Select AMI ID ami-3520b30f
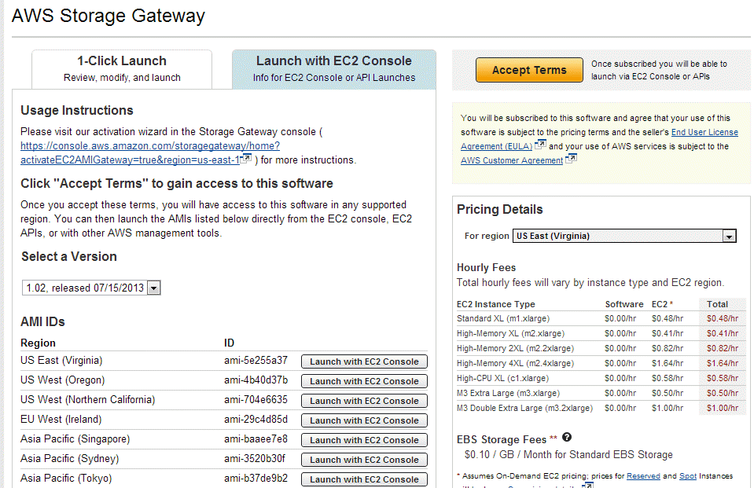Viewport: 754px width, 488px height. click(255, 459)
